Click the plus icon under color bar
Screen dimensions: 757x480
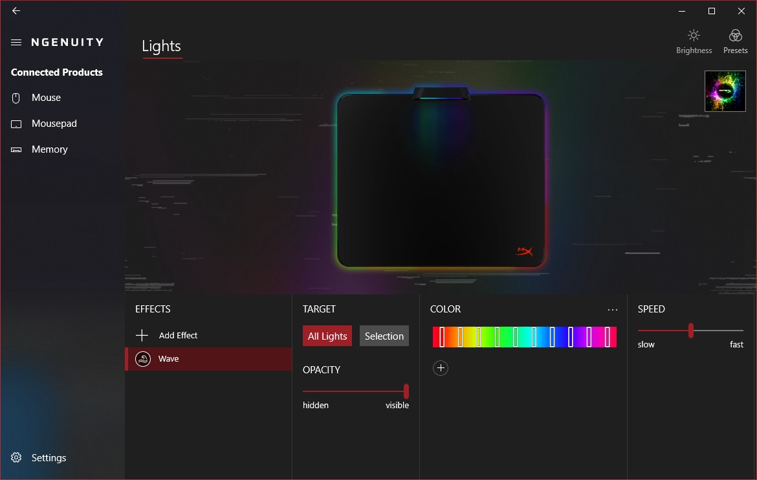441,368
